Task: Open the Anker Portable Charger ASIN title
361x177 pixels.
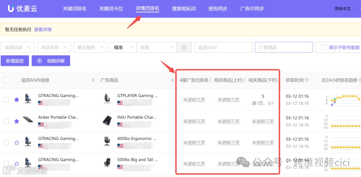Action: (58, 117)
